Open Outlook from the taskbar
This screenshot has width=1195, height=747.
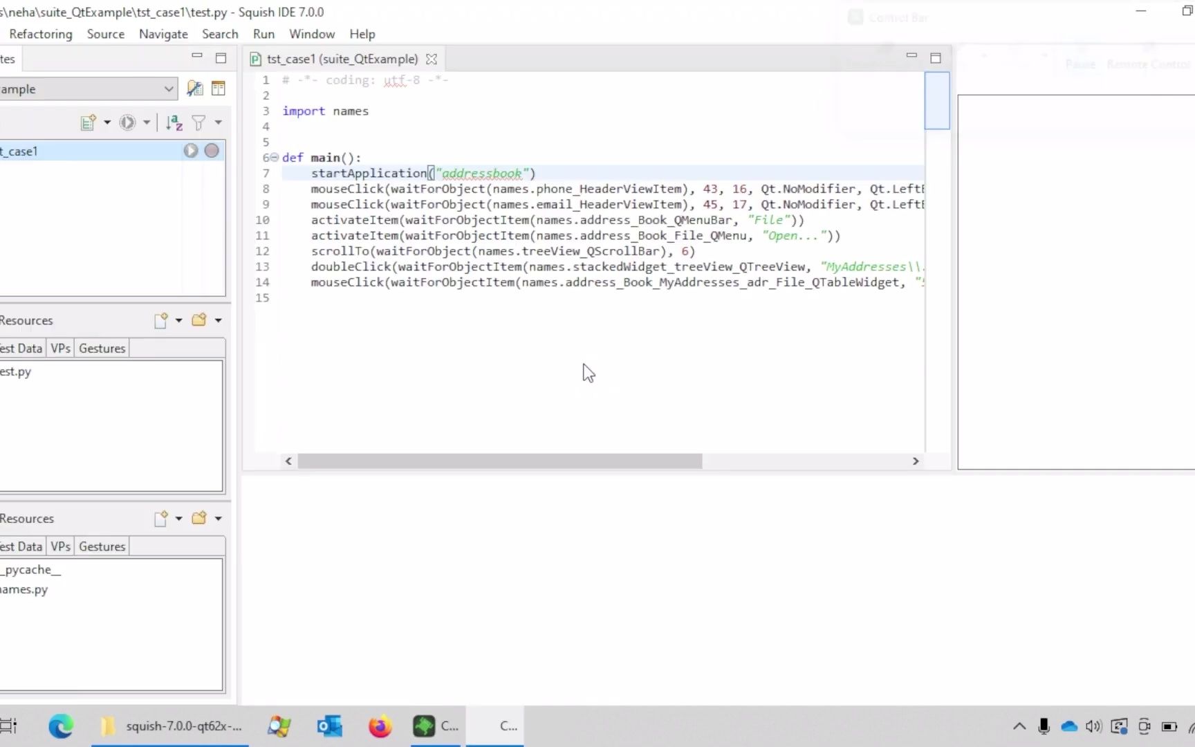click(330, 726)
